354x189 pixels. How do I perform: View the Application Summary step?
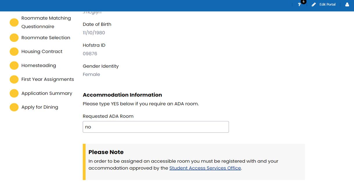pyautogui.click(x=47, y=93)
